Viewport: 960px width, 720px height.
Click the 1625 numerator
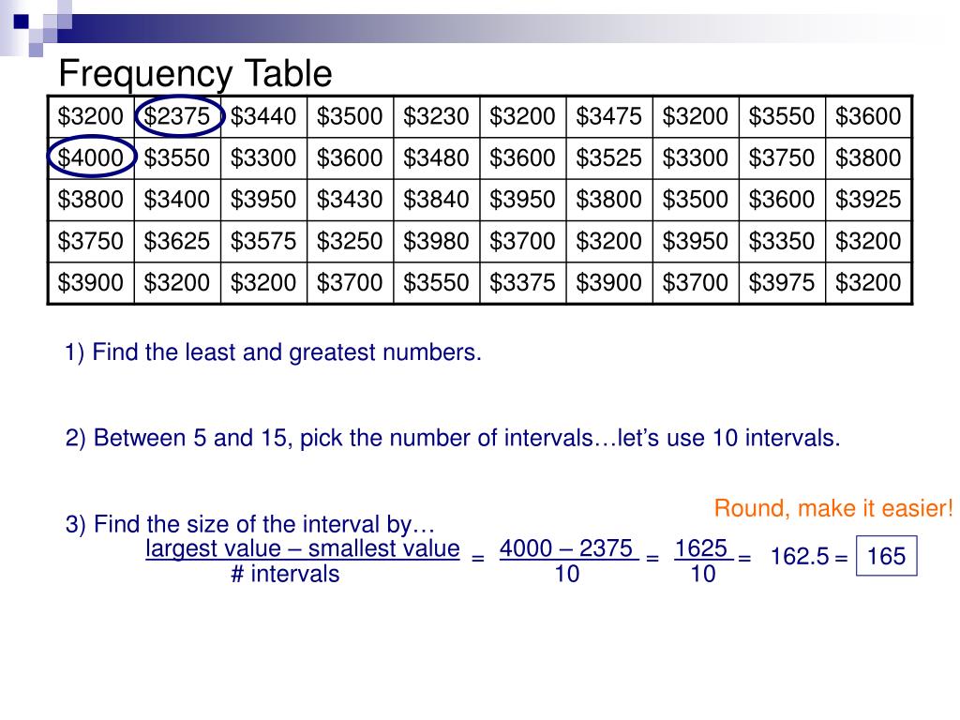pos(701,547)
